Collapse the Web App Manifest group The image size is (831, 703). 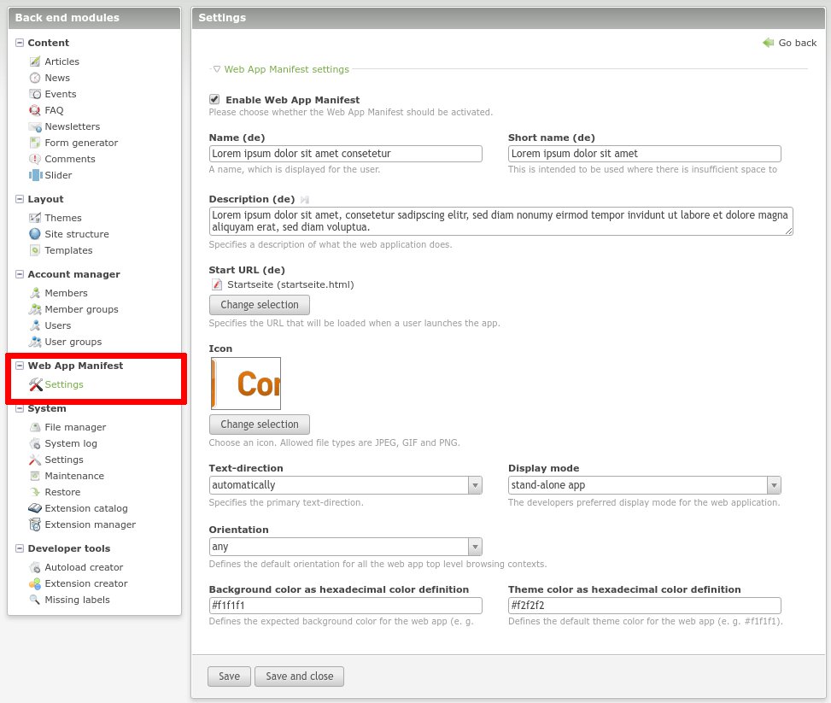[20, 366]
